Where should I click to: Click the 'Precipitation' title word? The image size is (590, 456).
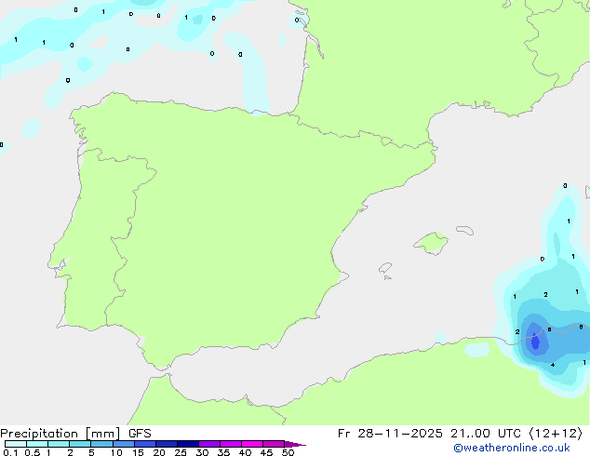click(x=39, y=434)
